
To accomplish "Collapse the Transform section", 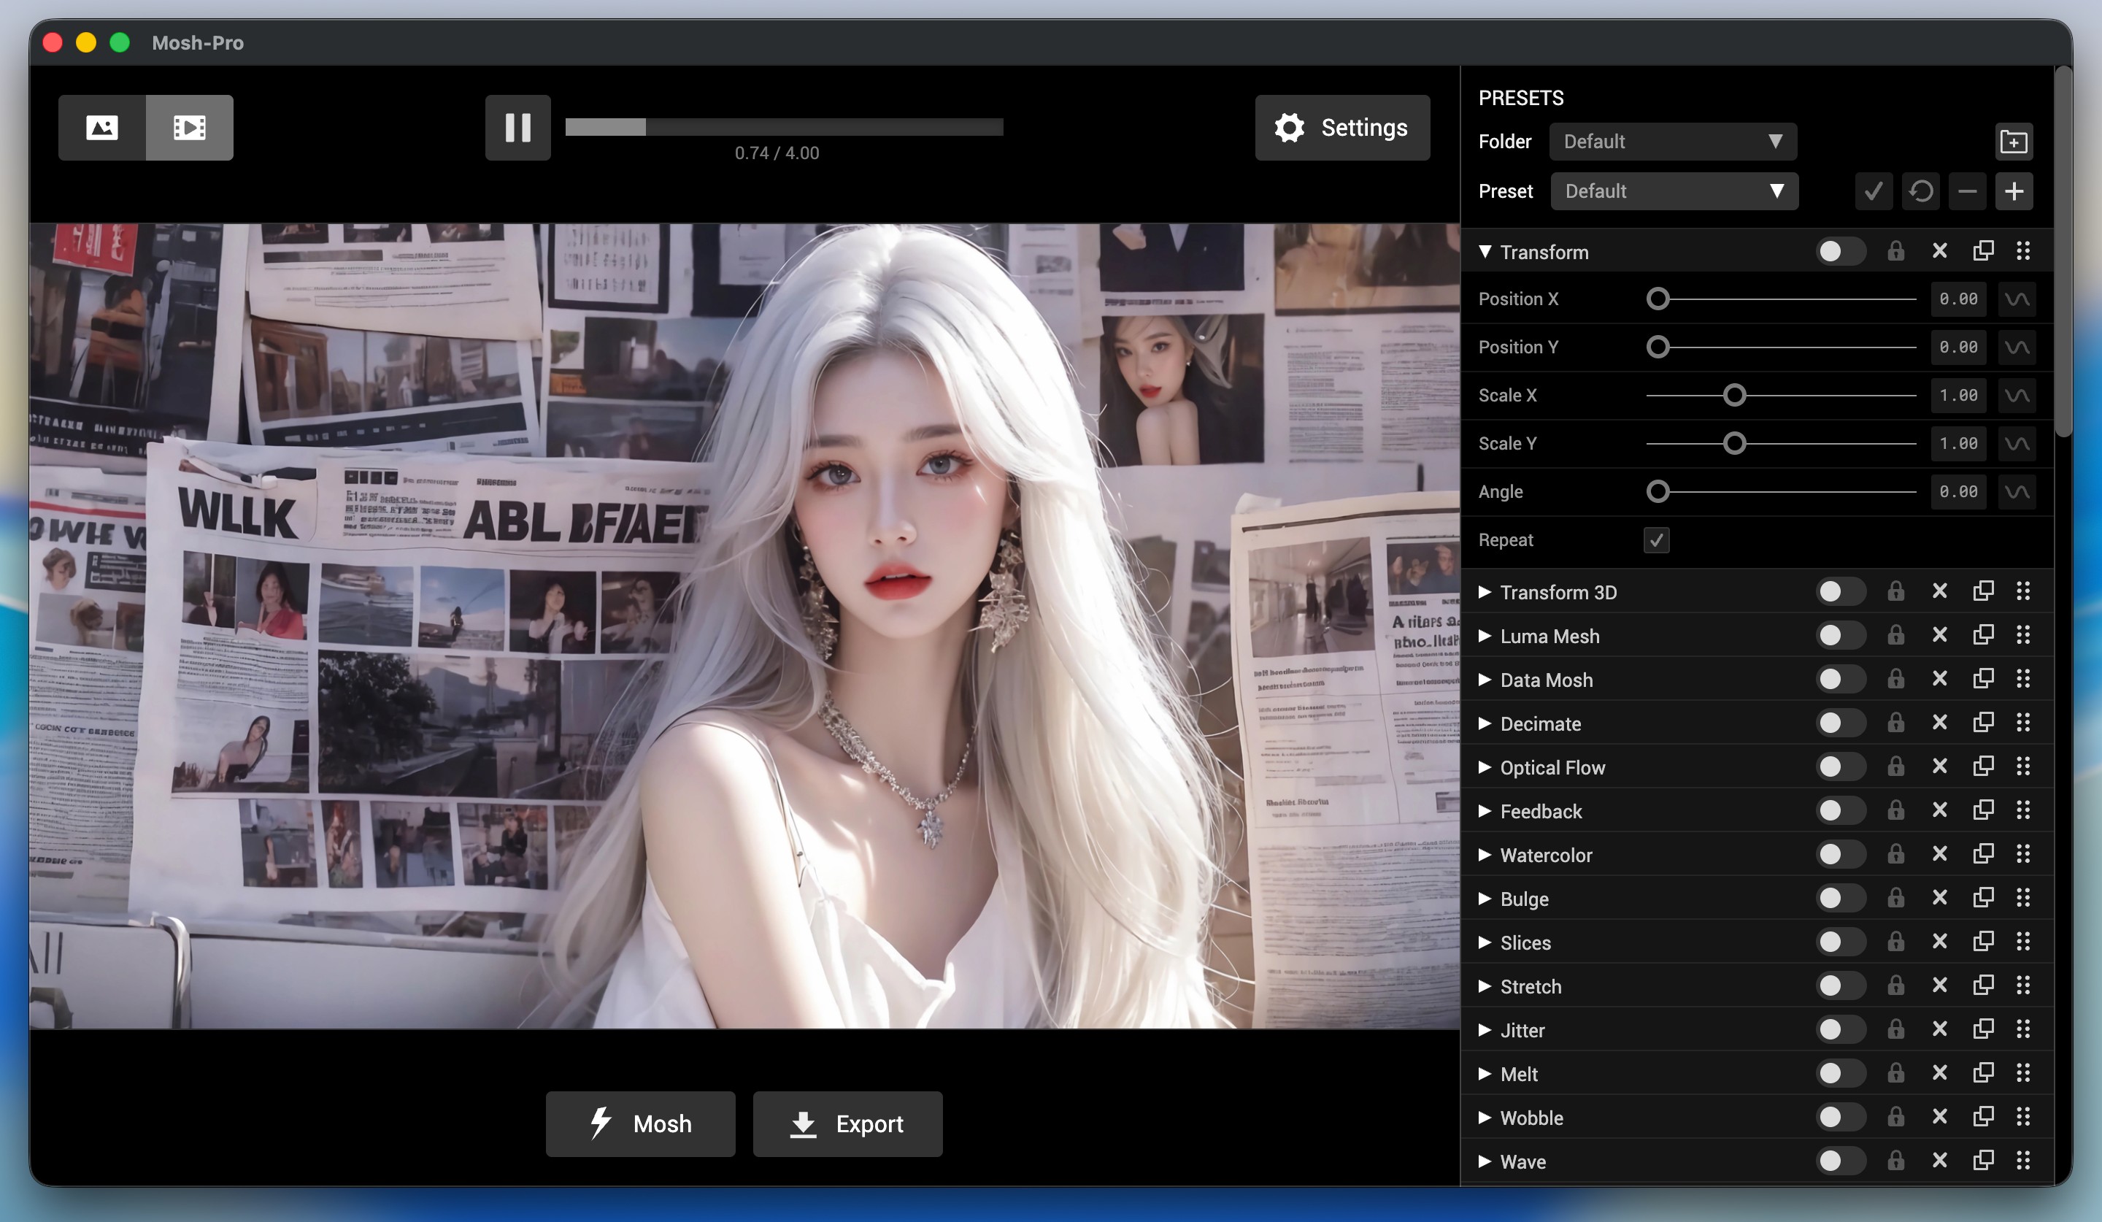I will (1485, 251).
